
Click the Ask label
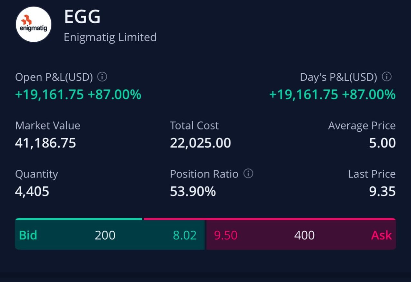[381, 235]
